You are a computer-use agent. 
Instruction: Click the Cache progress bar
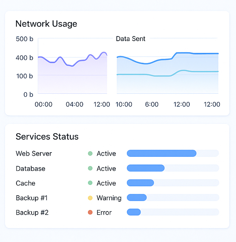point(173,183)
